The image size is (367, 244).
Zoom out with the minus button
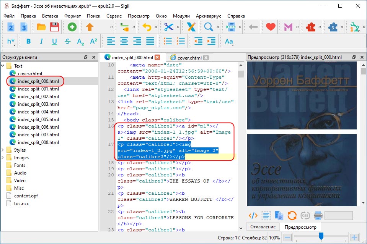pos(287,238)
